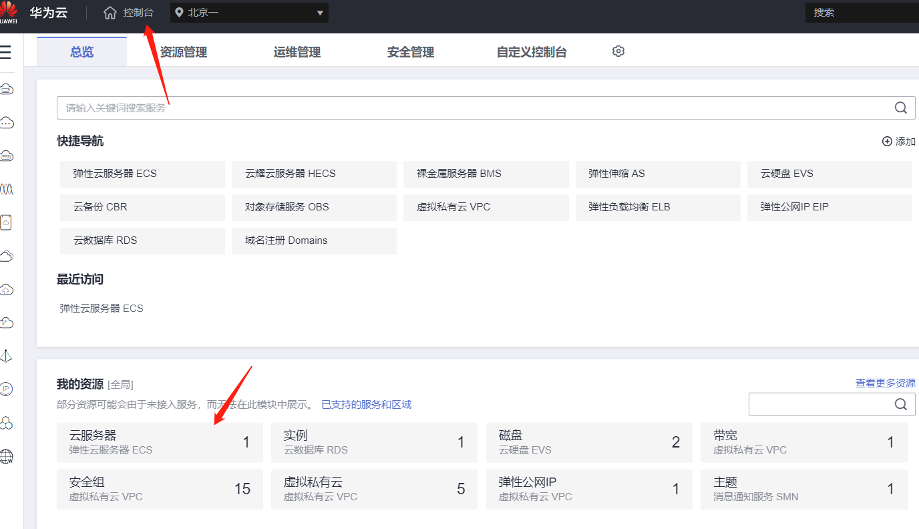
Task: Open 云备份 CBR quick navigation tile
Action: point(142,207)
